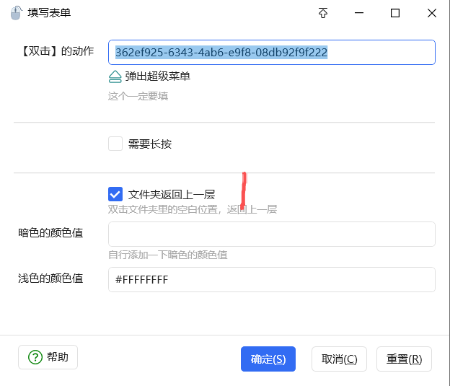Close the 填写表单 dialog

tap(431, 13)
